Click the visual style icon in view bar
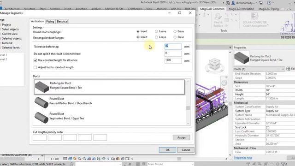295x166 pixels. [70, 159]
